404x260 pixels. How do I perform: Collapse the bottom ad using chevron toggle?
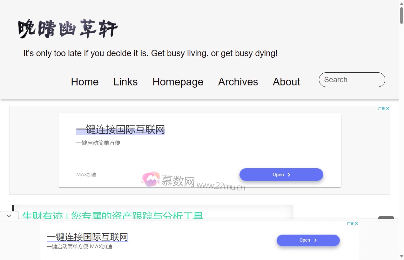[9, 216]
